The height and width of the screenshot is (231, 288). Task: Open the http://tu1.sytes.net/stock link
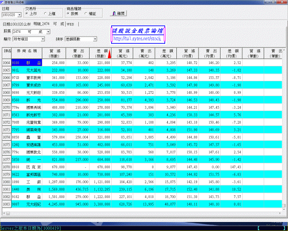point(137,38)
